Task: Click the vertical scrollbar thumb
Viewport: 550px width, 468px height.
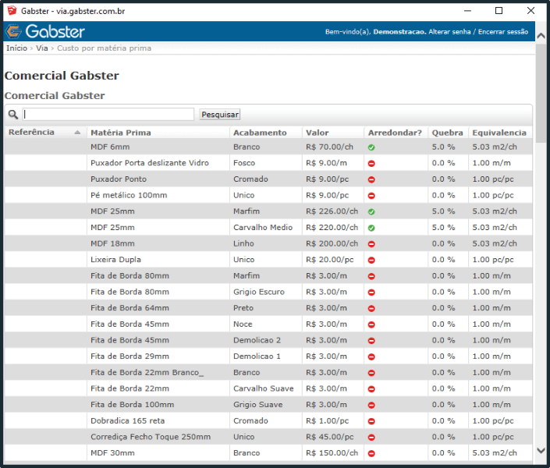Action: click(541, 93)
